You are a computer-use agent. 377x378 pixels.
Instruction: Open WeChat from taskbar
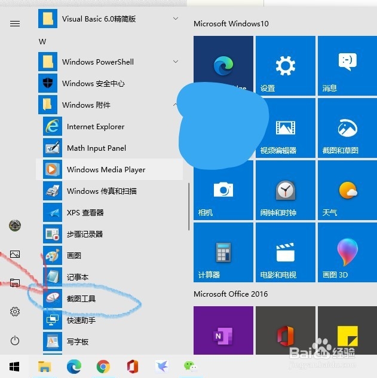[x=190, y=366]
